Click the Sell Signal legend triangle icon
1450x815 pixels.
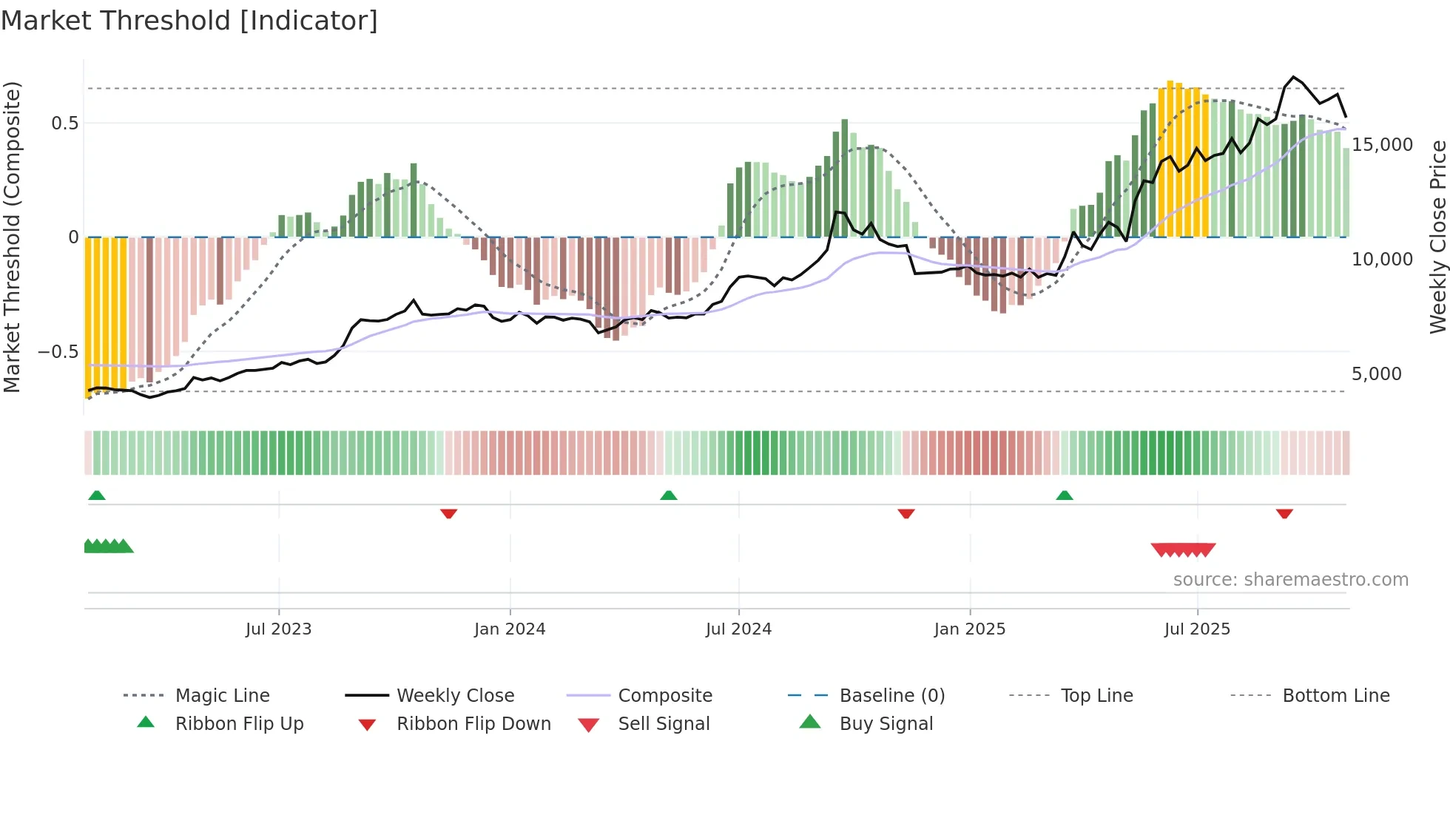click(589, 725)
